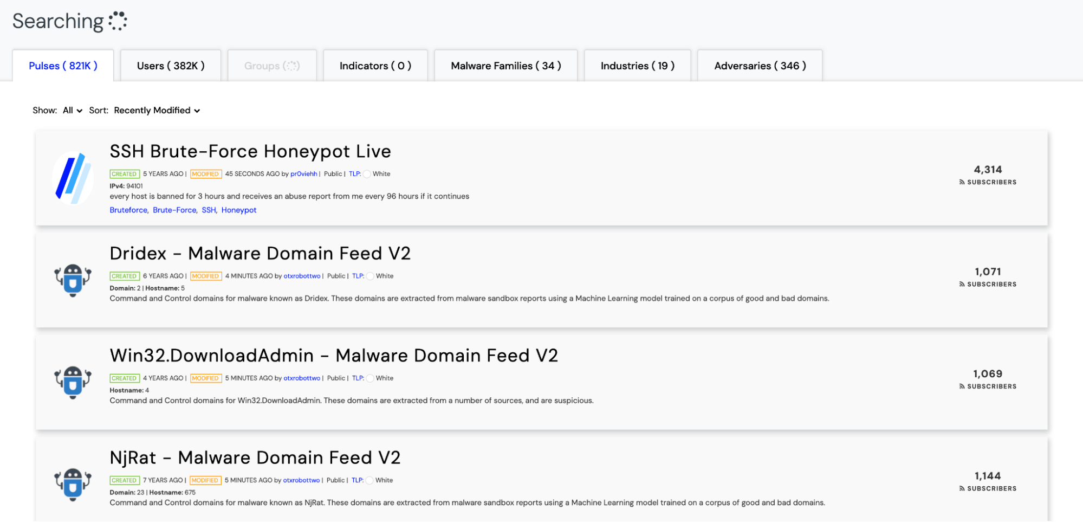Image resolution: width=1083 pixels, height=522 pixels.
Task: Click the SSH Honeypot description about abuse reports
Action: (x=289, y=196)
